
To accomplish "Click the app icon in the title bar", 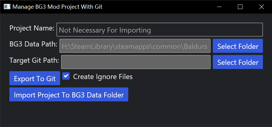I will 7,7.
